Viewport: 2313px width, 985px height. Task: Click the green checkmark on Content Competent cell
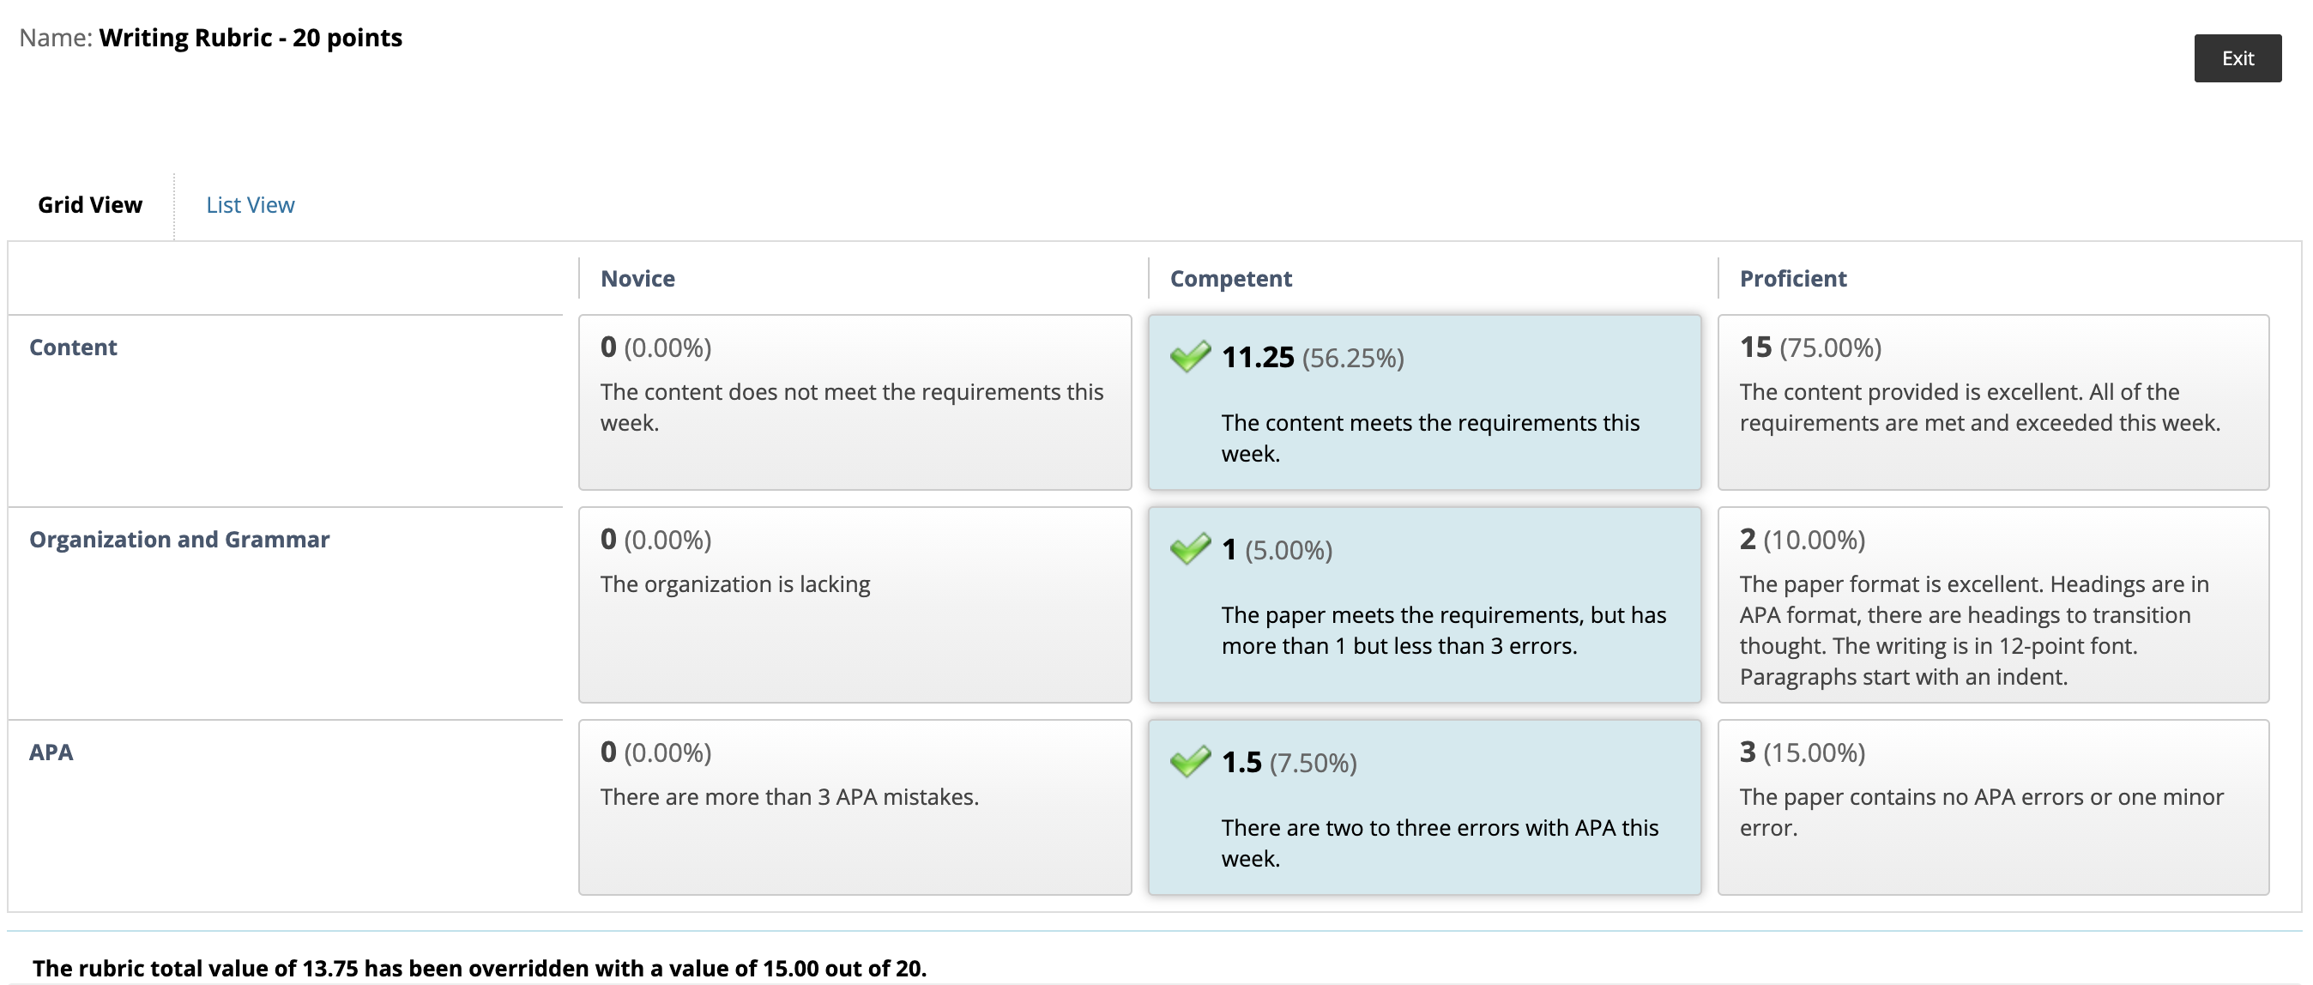tap(1190, 356)
